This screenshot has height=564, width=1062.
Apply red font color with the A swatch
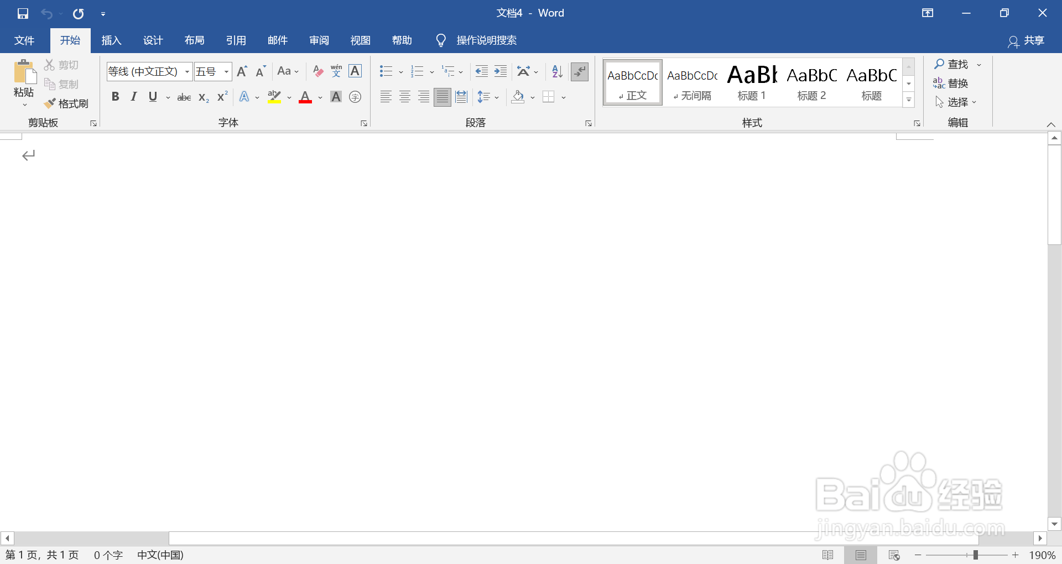tap(305, 97)
